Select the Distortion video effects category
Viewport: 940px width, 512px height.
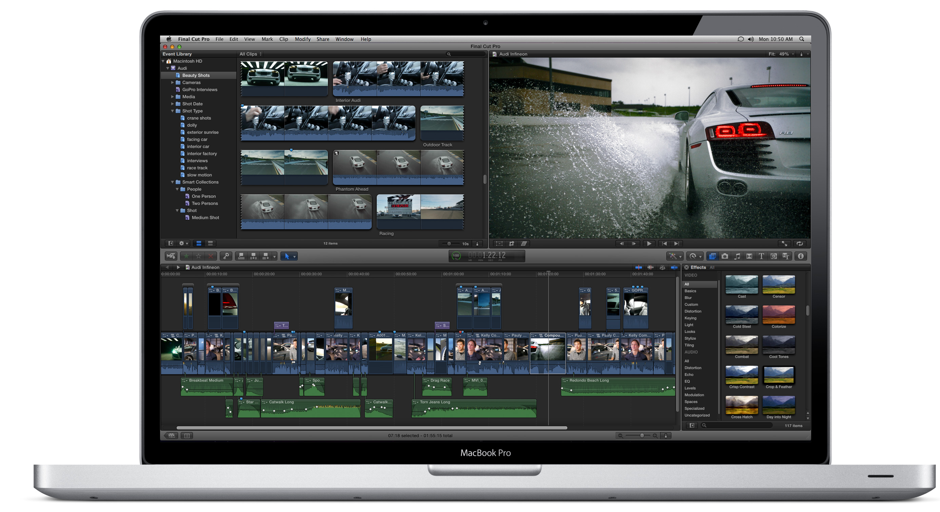[692, 311]
